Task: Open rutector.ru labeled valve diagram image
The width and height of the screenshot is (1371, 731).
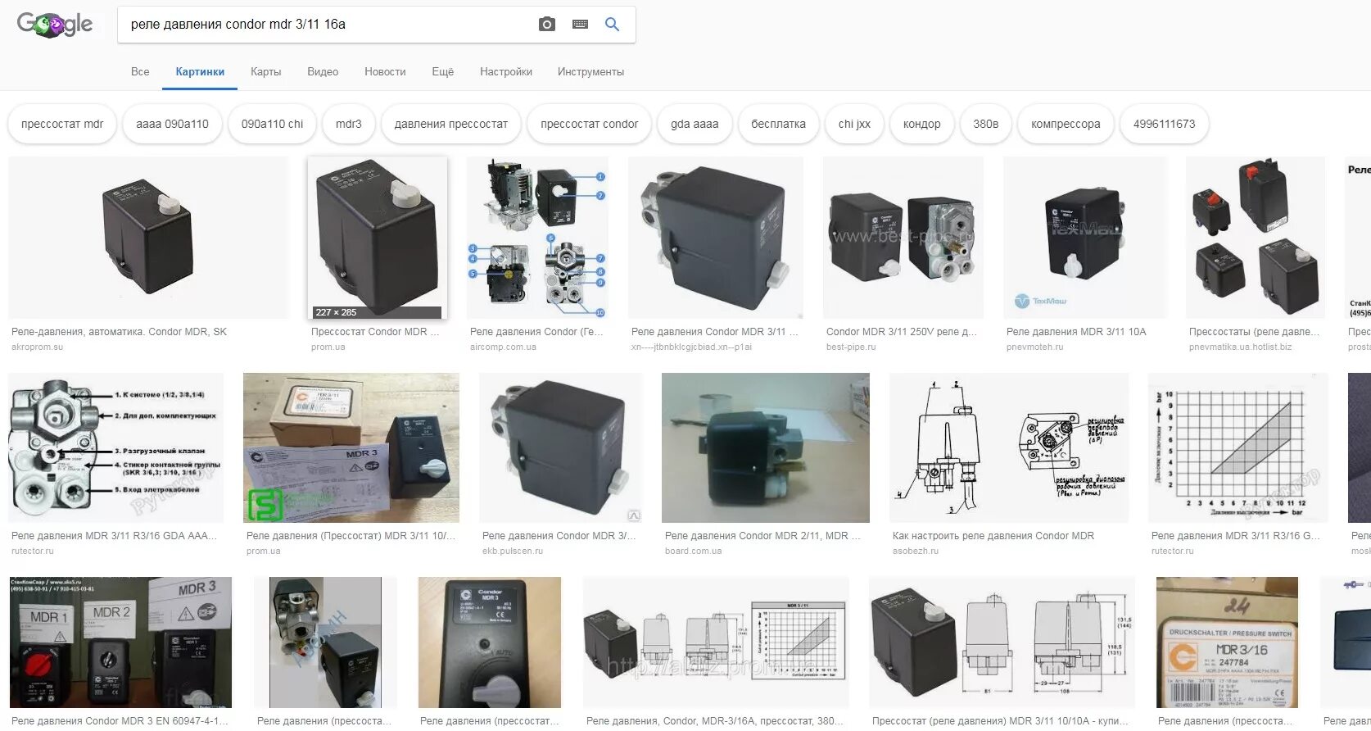Action: click(x=115, y=447)
